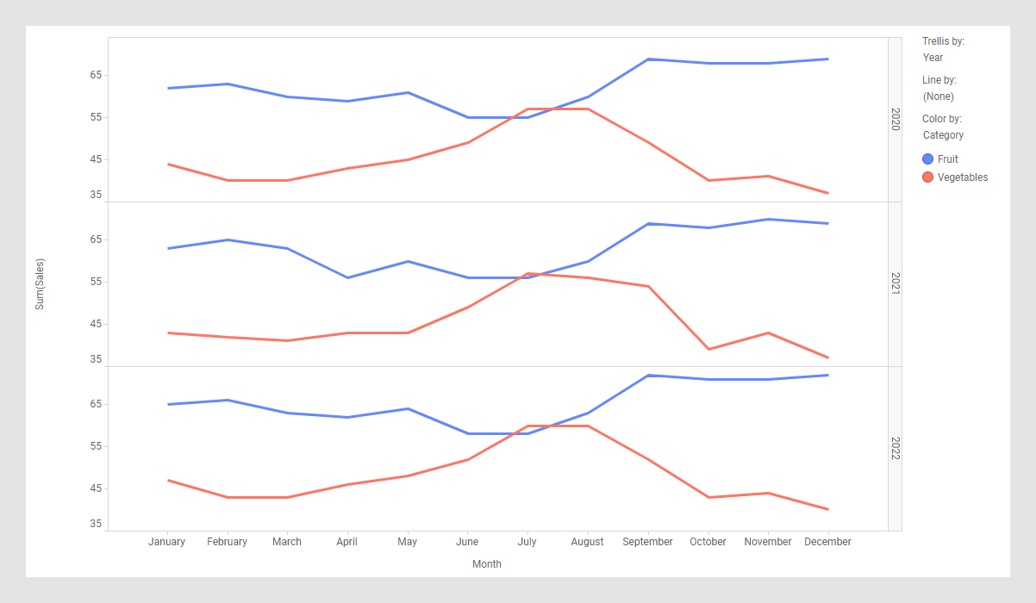
Task: Select the 2022 trellis panel header
Action: tap(895, 449)
